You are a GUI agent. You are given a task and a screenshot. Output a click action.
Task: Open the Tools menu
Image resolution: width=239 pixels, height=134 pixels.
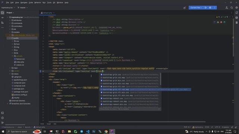[x=49, y=3]
